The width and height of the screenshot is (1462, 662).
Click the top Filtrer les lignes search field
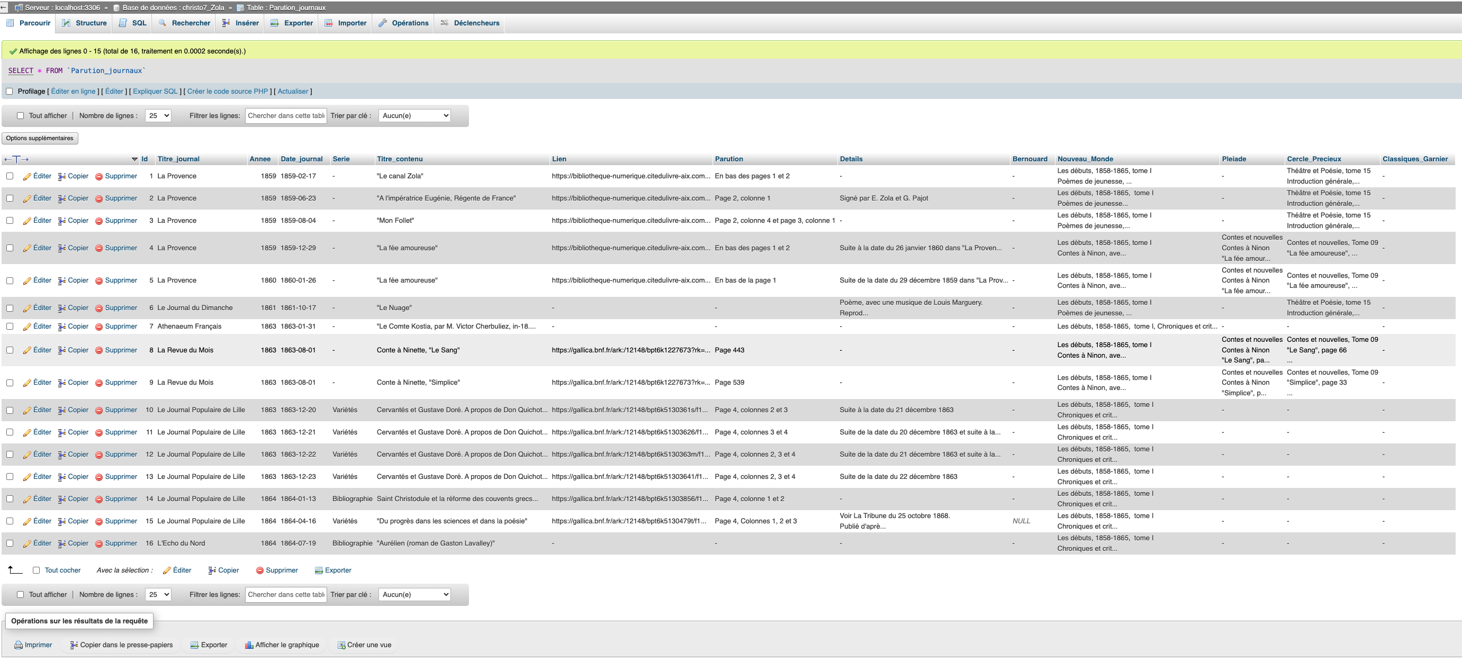(x=286, y=116)
